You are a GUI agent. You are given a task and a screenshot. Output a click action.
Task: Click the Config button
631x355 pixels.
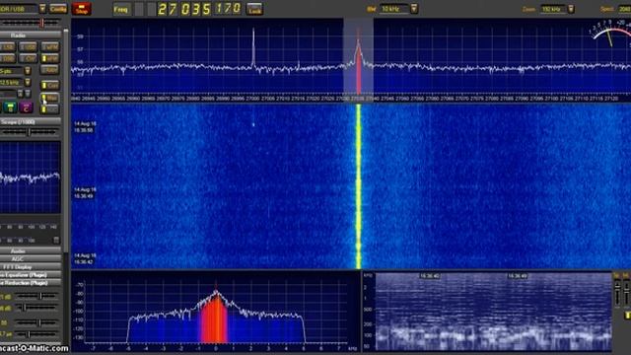58,9
